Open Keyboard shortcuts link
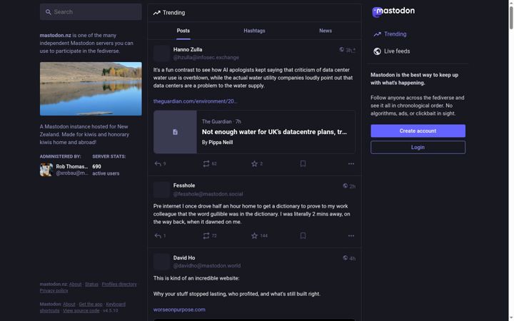This screenshot has height=321, width=514. click(x=116, y=305)
